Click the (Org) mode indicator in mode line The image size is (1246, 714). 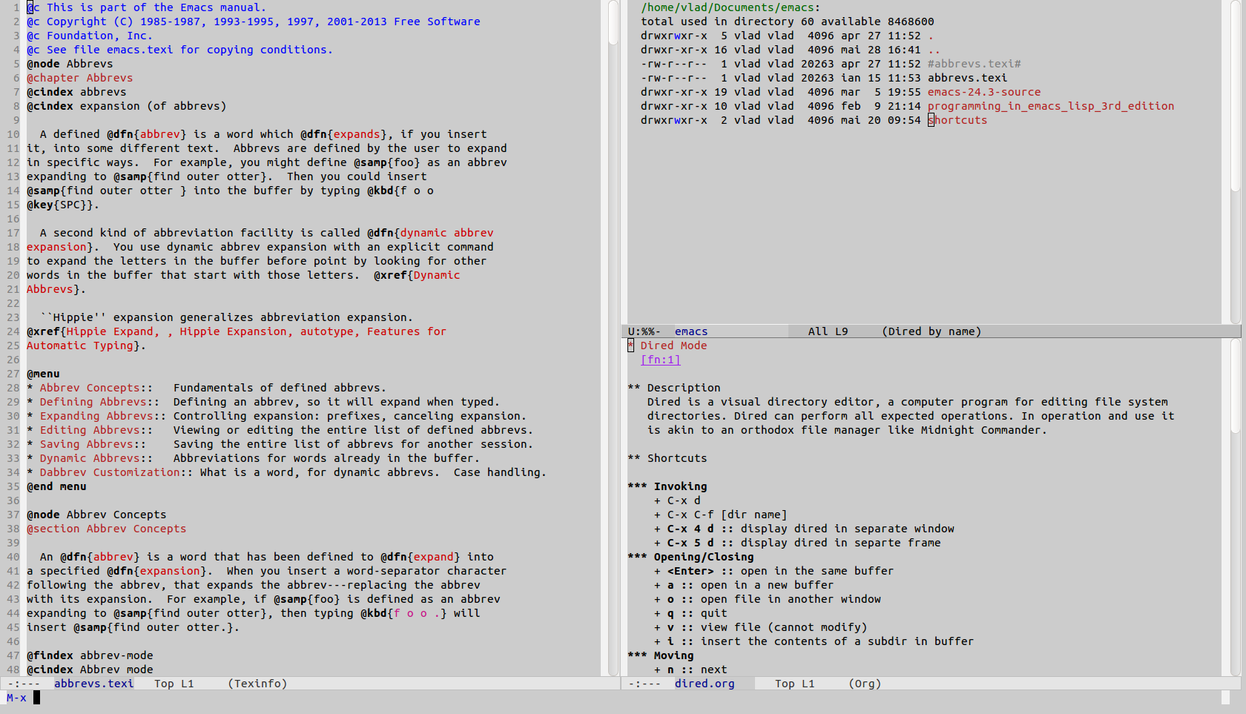click(865, 684)
